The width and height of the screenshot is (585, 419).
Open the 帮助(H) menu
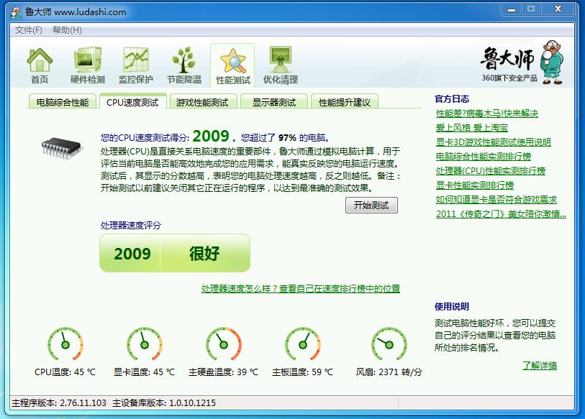pyautogui.click(x=67, y=30)
